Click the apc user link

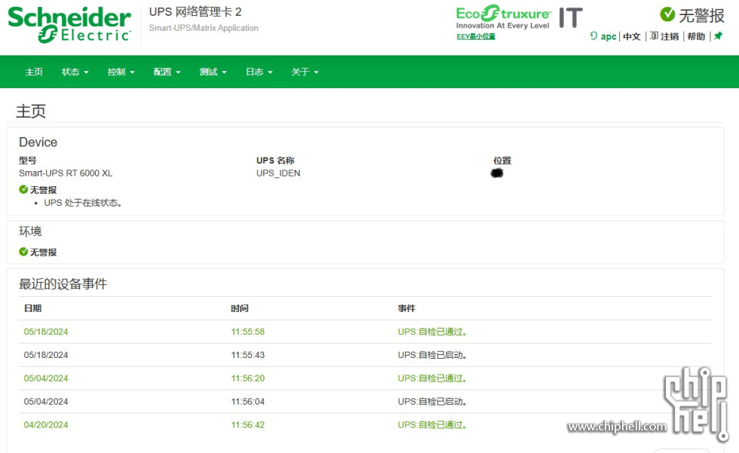pyautogui.click(x=609, y=36)
